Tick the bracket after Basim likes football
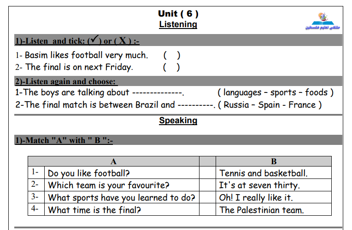 point(172,55)
